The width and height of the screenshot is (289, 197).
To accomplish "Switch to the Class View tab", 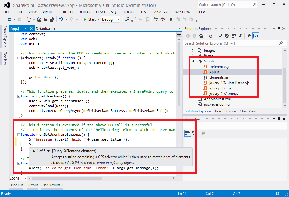I will click(x=248, y=111).
